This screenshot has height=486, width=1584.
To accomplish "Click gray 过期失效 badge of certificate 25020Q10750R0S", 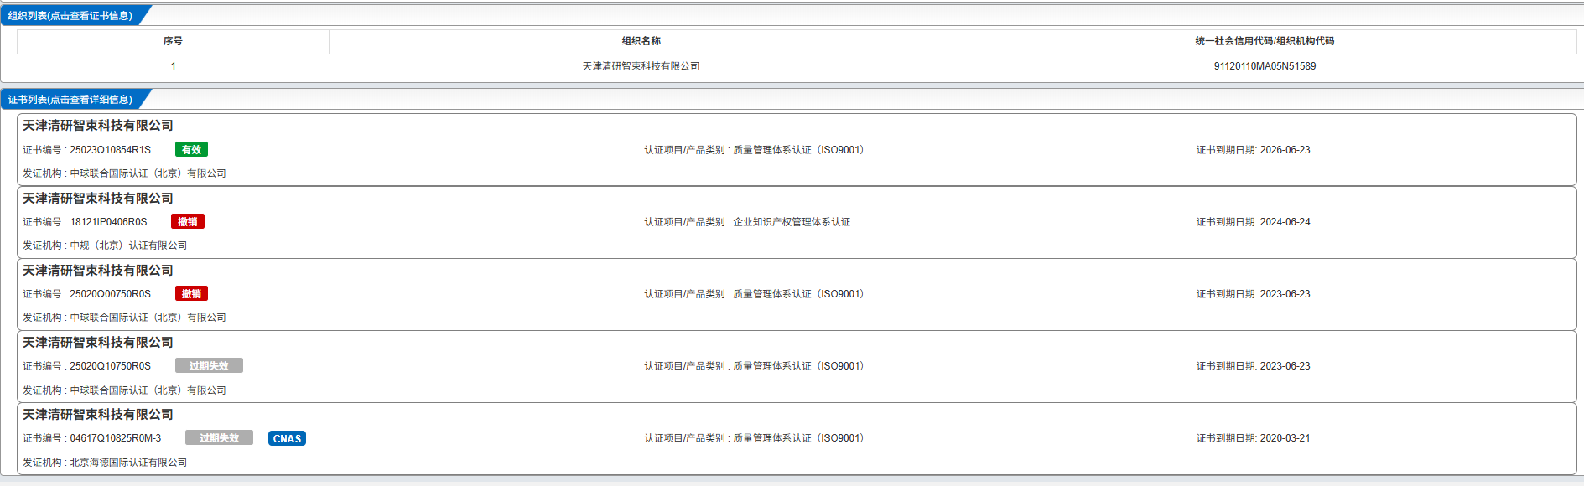I will coord(209,366).
